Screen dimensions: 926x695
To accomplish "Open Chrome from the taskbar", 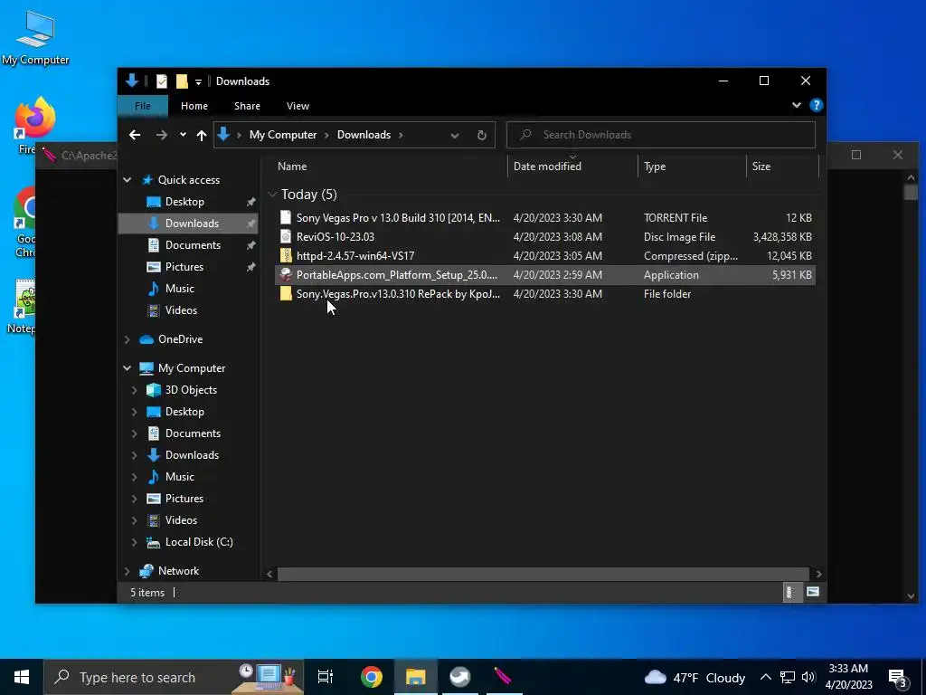I will click(372, 677).
